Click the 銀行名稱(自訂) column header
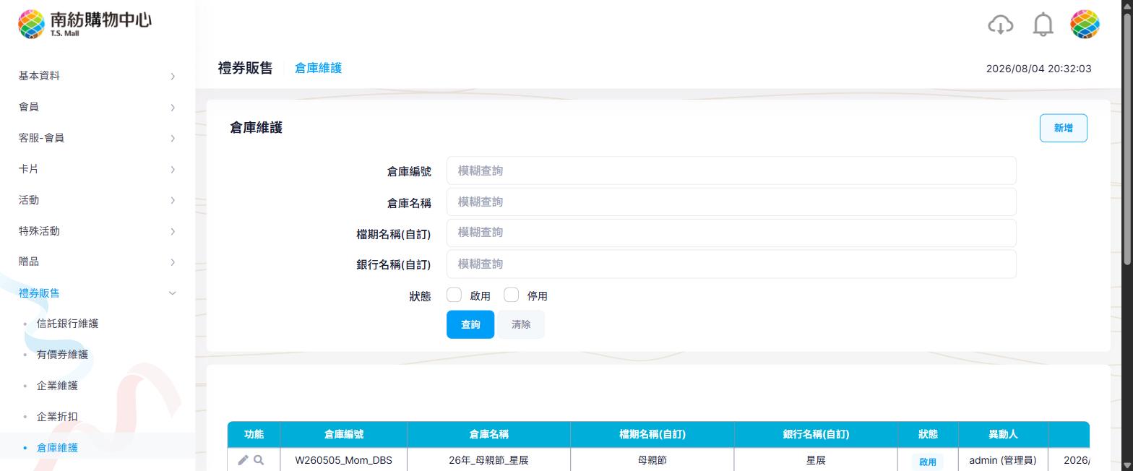The height and width of the screenshot is (471, 1133). click(x=816, y=434)
